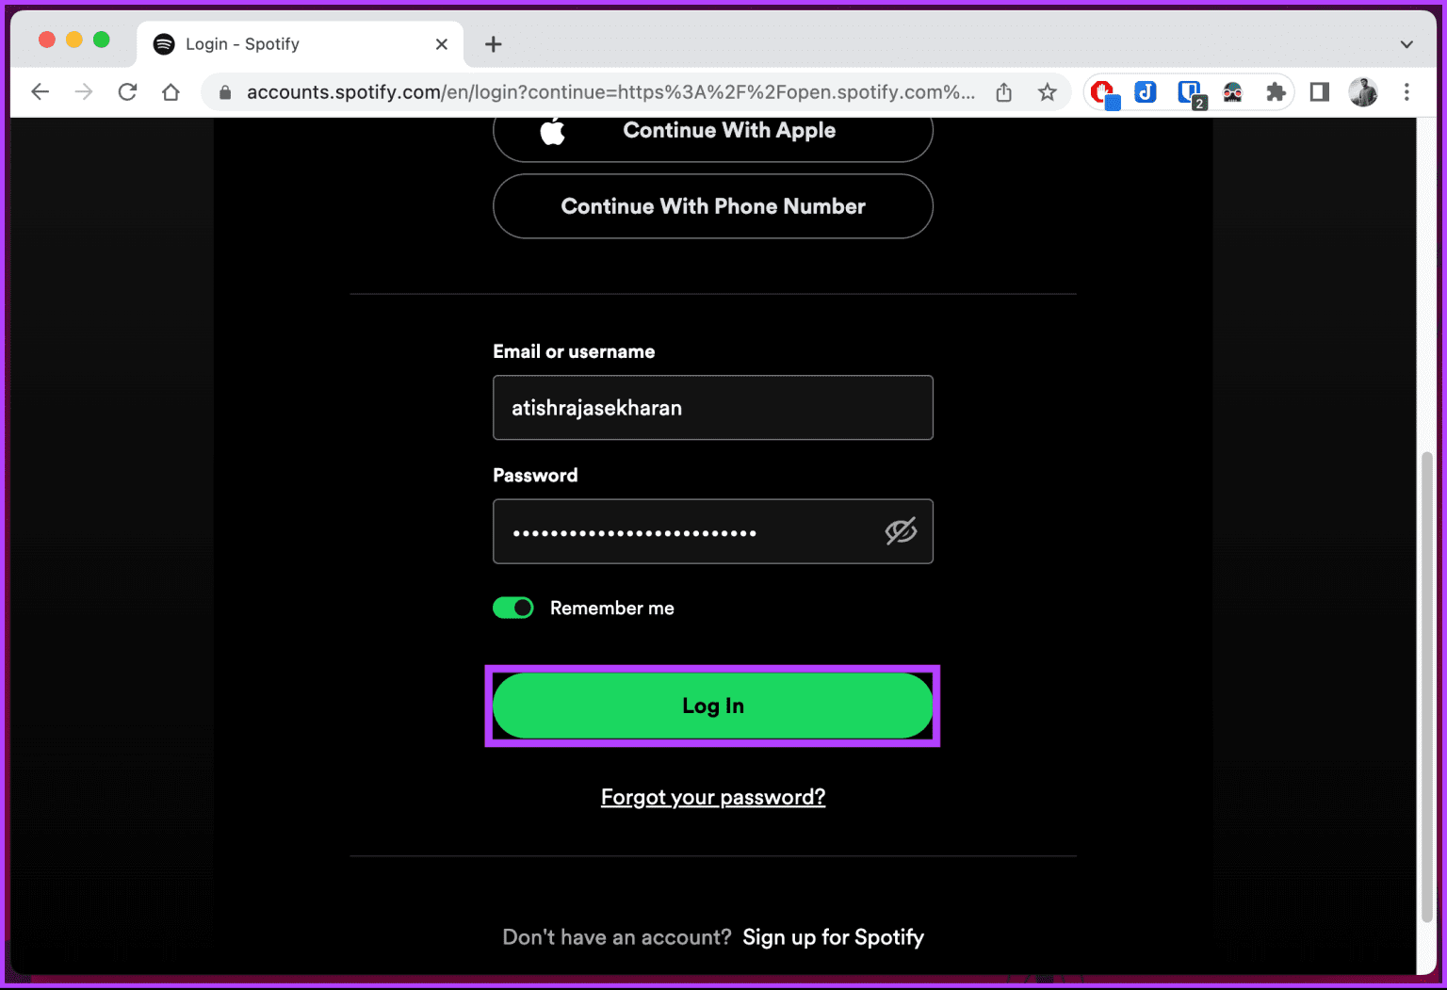Click the address bar URL
The image size is (1447, 990).
[610, 92]
